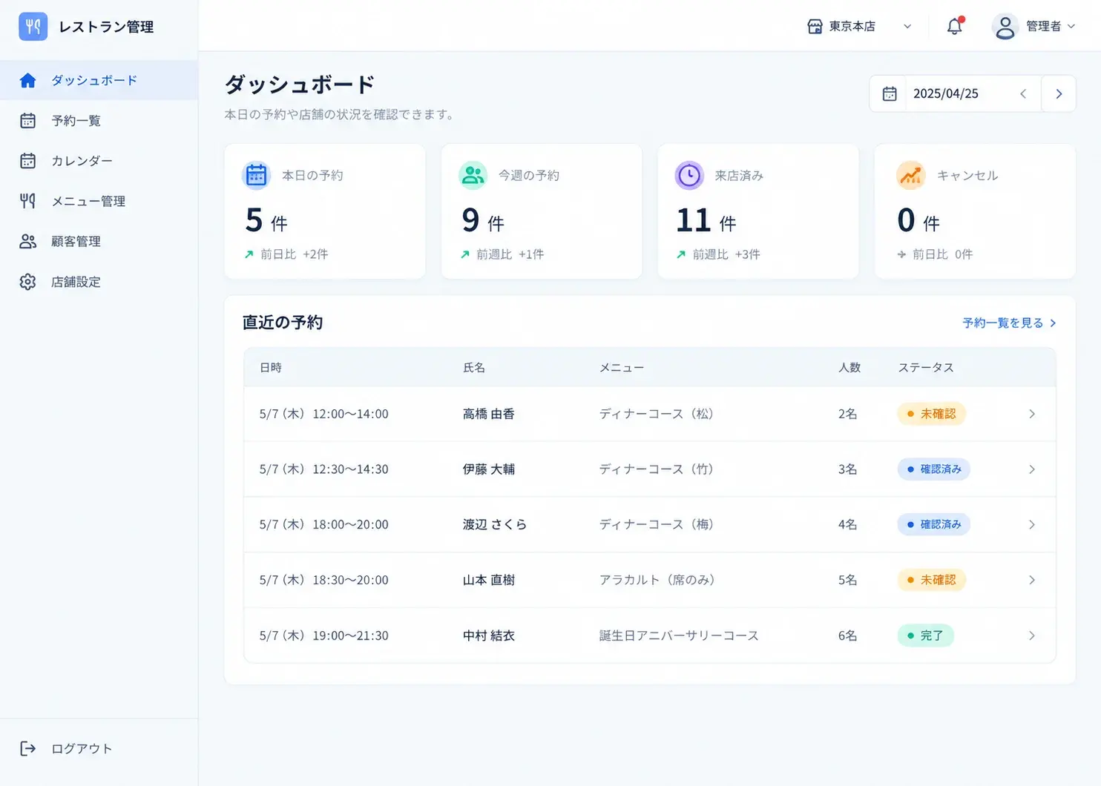This screenshot has width=1101, height=786.
Task: Click the people icon beside 顧客管理
Action: (28, 242)
